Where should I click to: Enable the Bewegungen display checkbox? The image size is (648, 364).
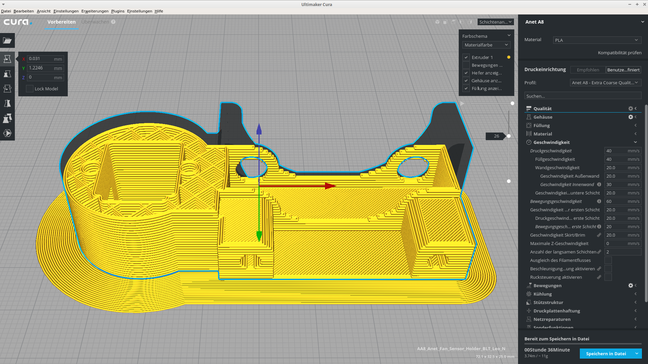click(466, 65)
